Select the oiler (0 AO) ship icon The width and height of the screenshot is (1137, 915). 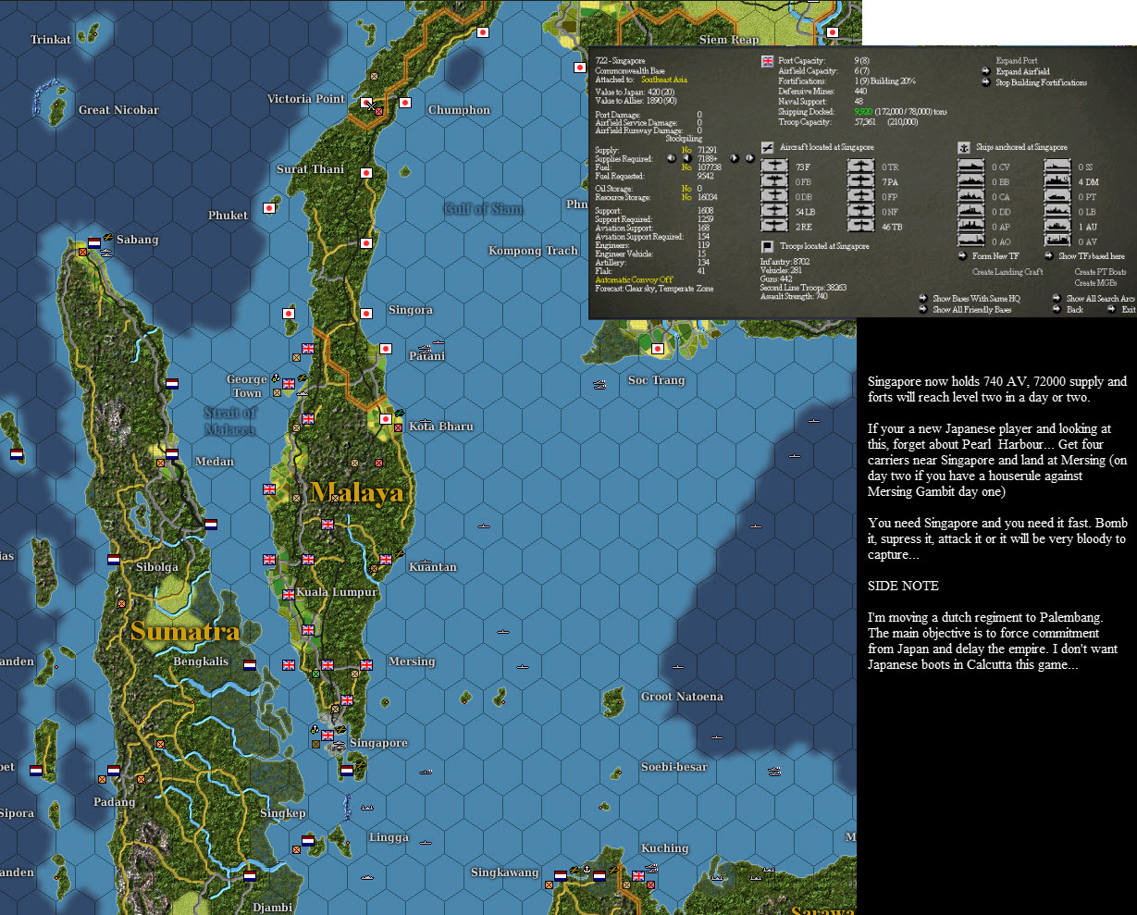tap(970, 241)
